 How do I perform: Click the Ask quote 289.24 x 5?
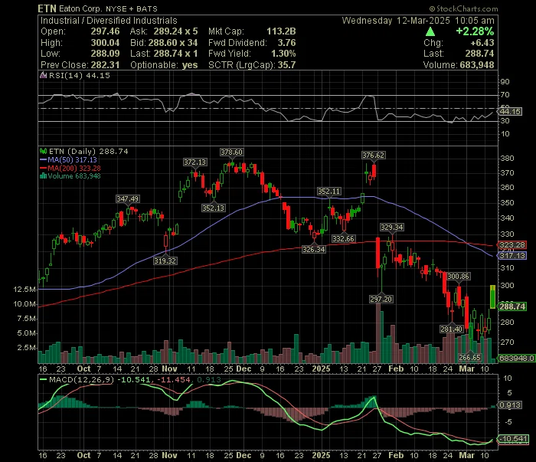(175, 31)
